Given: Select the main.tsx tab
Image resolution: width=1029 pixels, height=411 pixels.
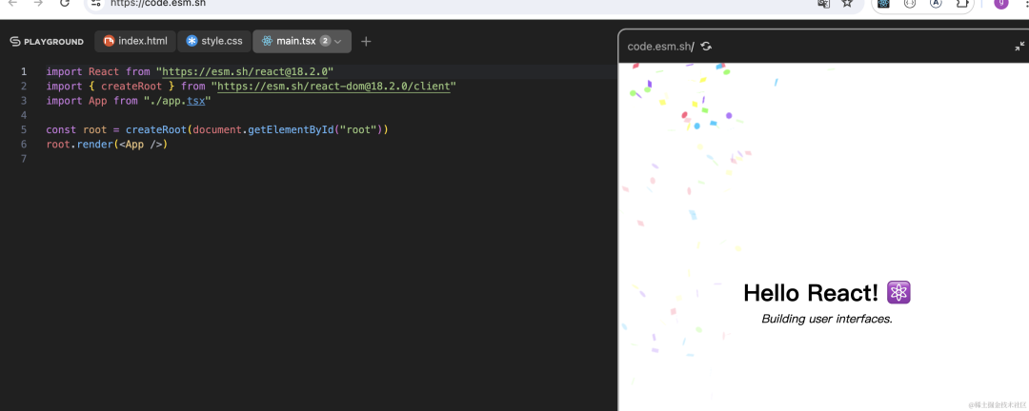Looking at the screenshot, I should (x=302, y=41).
